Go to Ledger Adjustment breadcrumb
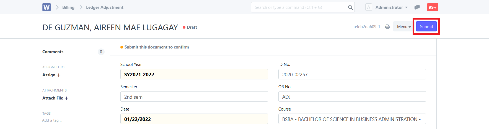The height and width of the screenshot is (129, 489). pyautogui.click(x=105, y=7)
